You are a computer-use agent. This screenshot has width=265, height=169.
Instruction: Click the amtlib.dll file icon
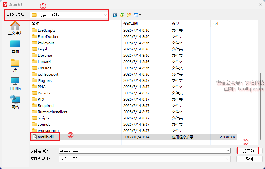(x=34, y=137)
